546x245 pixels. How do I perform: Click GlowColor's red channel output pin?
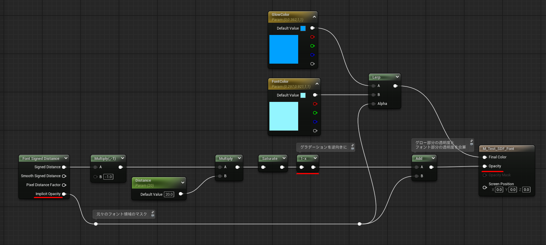pyautogui.click(x=312, y=37)
